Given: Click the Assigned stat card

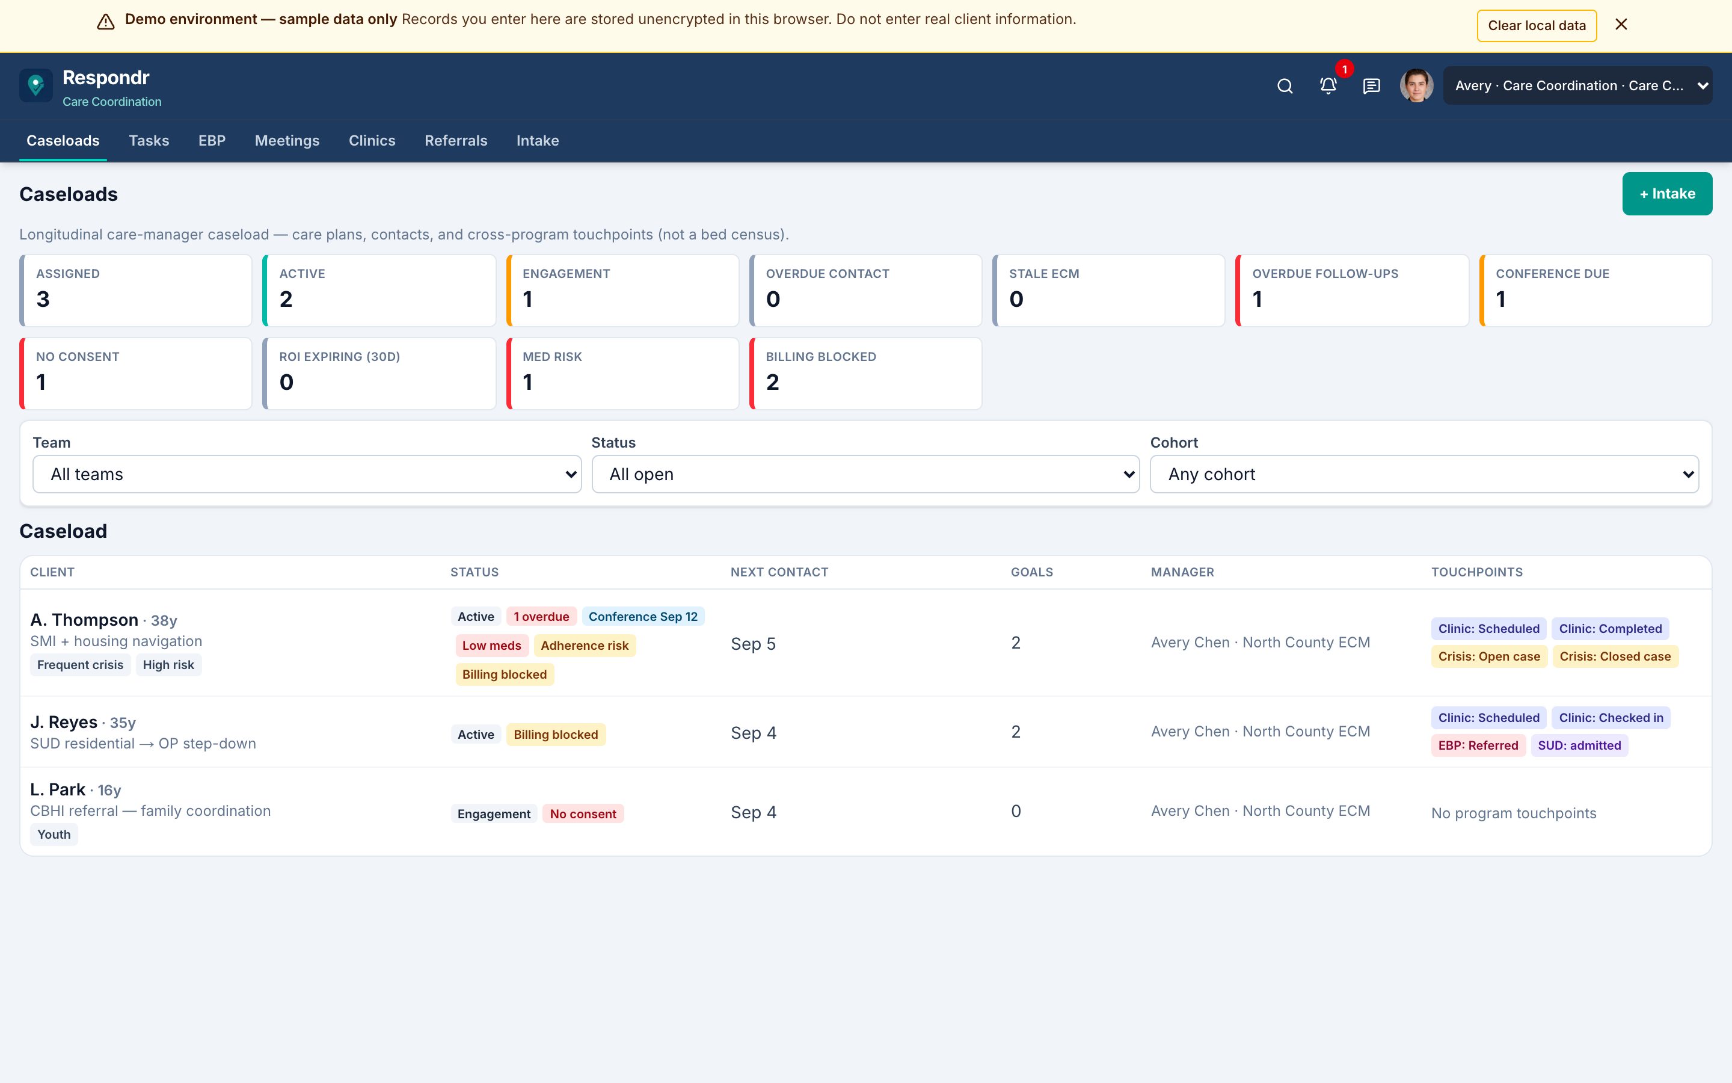Looking at the screenshot, I should tap(136, 291).
